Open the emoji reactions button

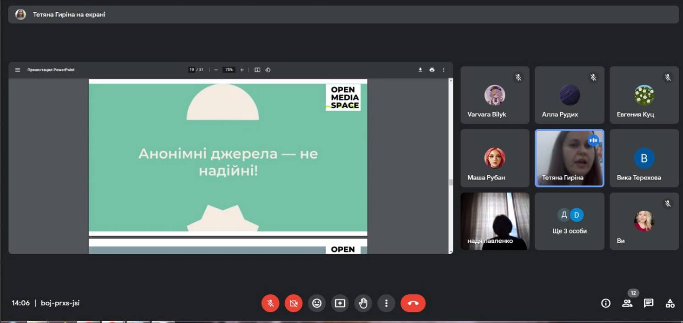coord(317,303)
